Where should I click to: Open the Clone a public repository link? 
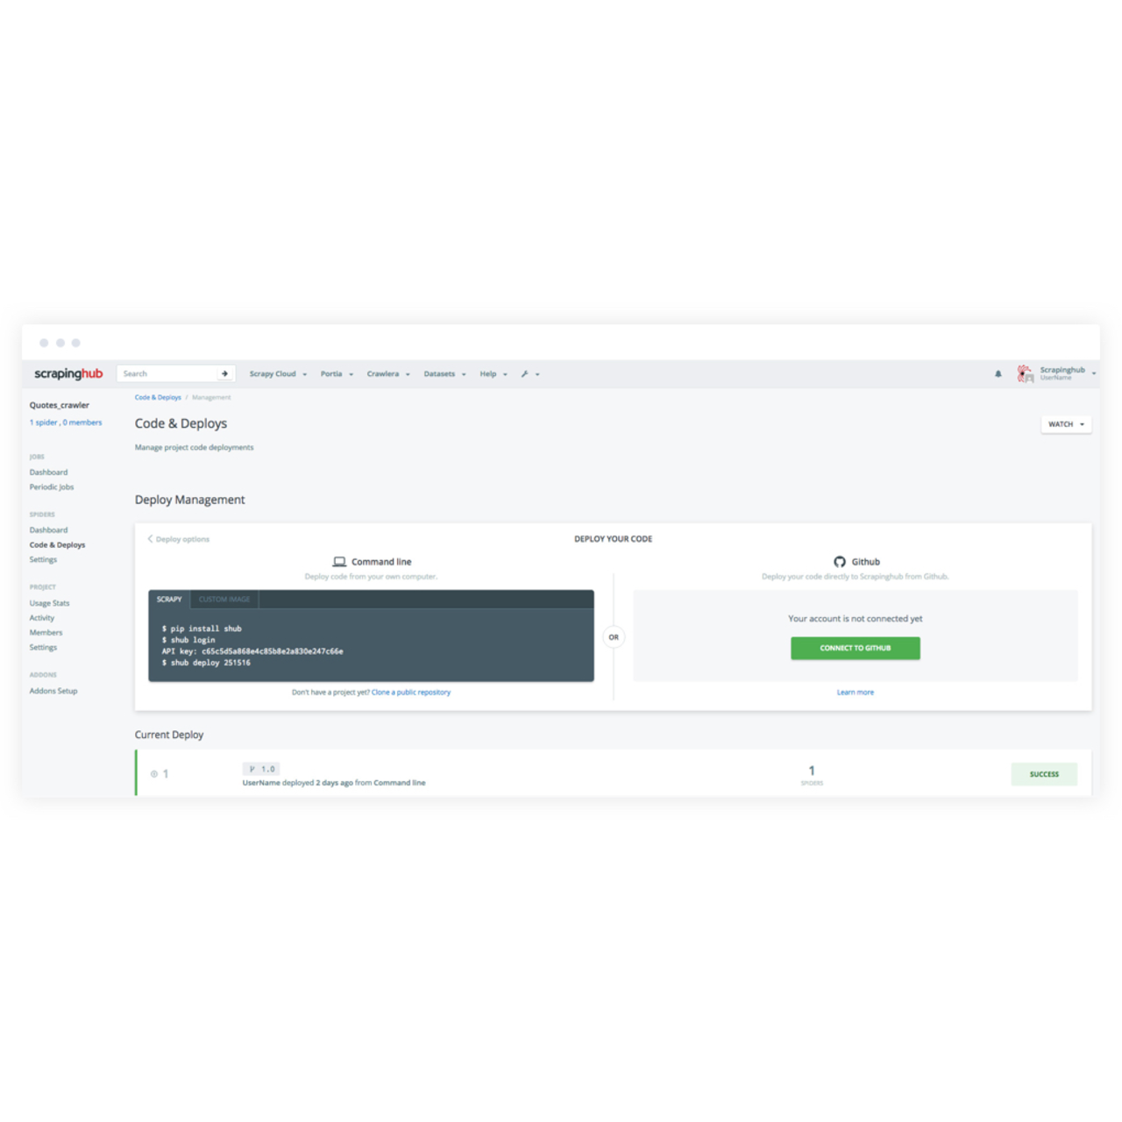pyautogui.click(x=410, y=692)
